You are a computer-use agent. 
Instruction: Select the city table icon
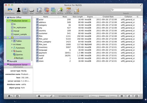[37, 28]
